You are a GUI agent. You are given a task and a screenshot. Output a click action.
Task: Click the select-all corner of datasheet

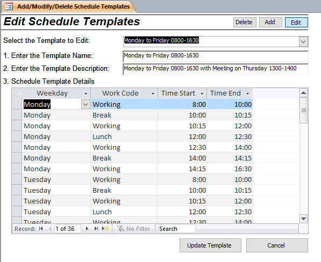coord(17,93)
